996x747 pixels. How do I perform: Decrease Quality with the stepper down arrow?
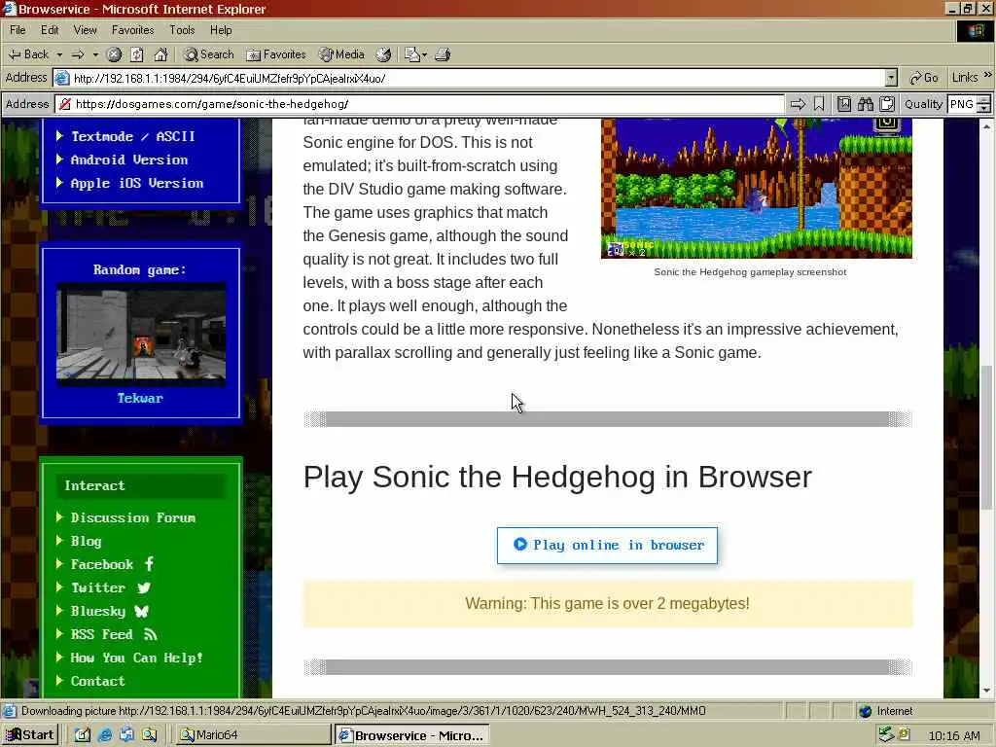[984, 109]
